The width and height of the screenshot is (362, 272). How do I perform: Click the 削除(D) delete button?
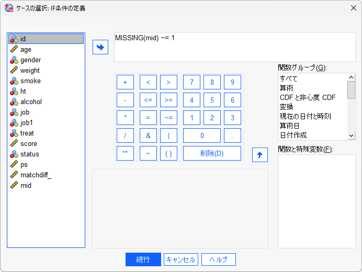pyautogui.click(x=212, y=153)
